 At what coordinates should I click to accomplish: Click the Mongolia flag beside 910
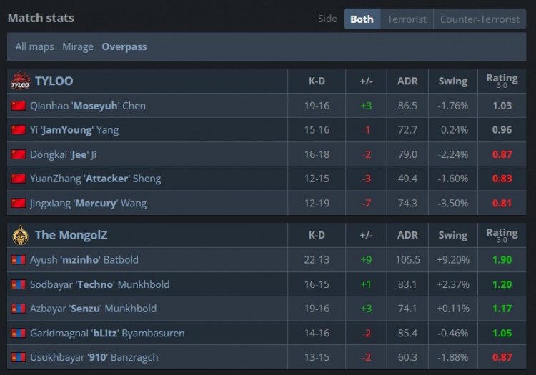(x=19, y=357)
